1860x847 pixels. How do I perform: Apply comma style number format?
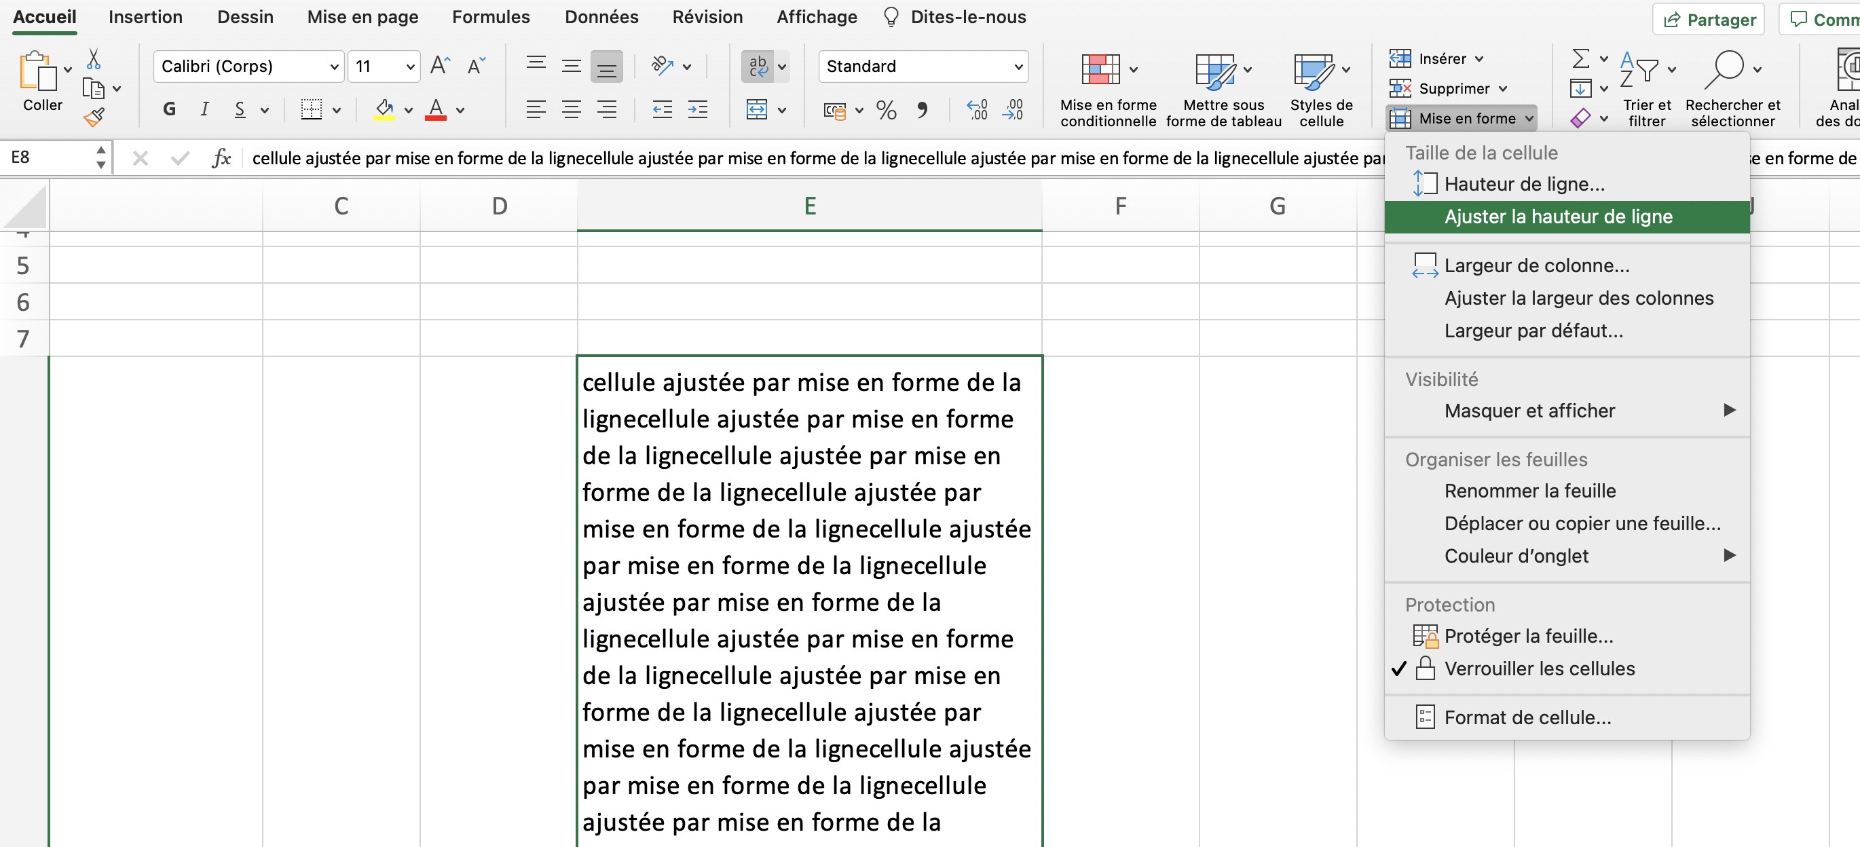(x=922, y=110)
